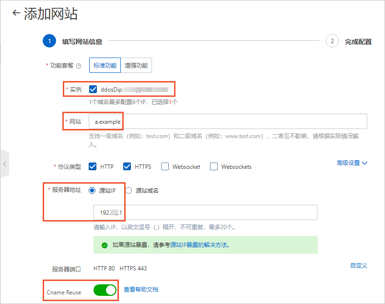Screen dimensions: 385x304
Task: Click step 2 circle for 完成配置
Action: pos(331,41)
